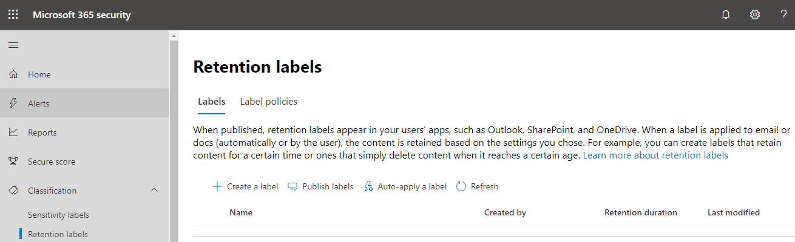Open the help question mark icon
The width and height of the screenshot is (795, 242).
coord(784,15)
